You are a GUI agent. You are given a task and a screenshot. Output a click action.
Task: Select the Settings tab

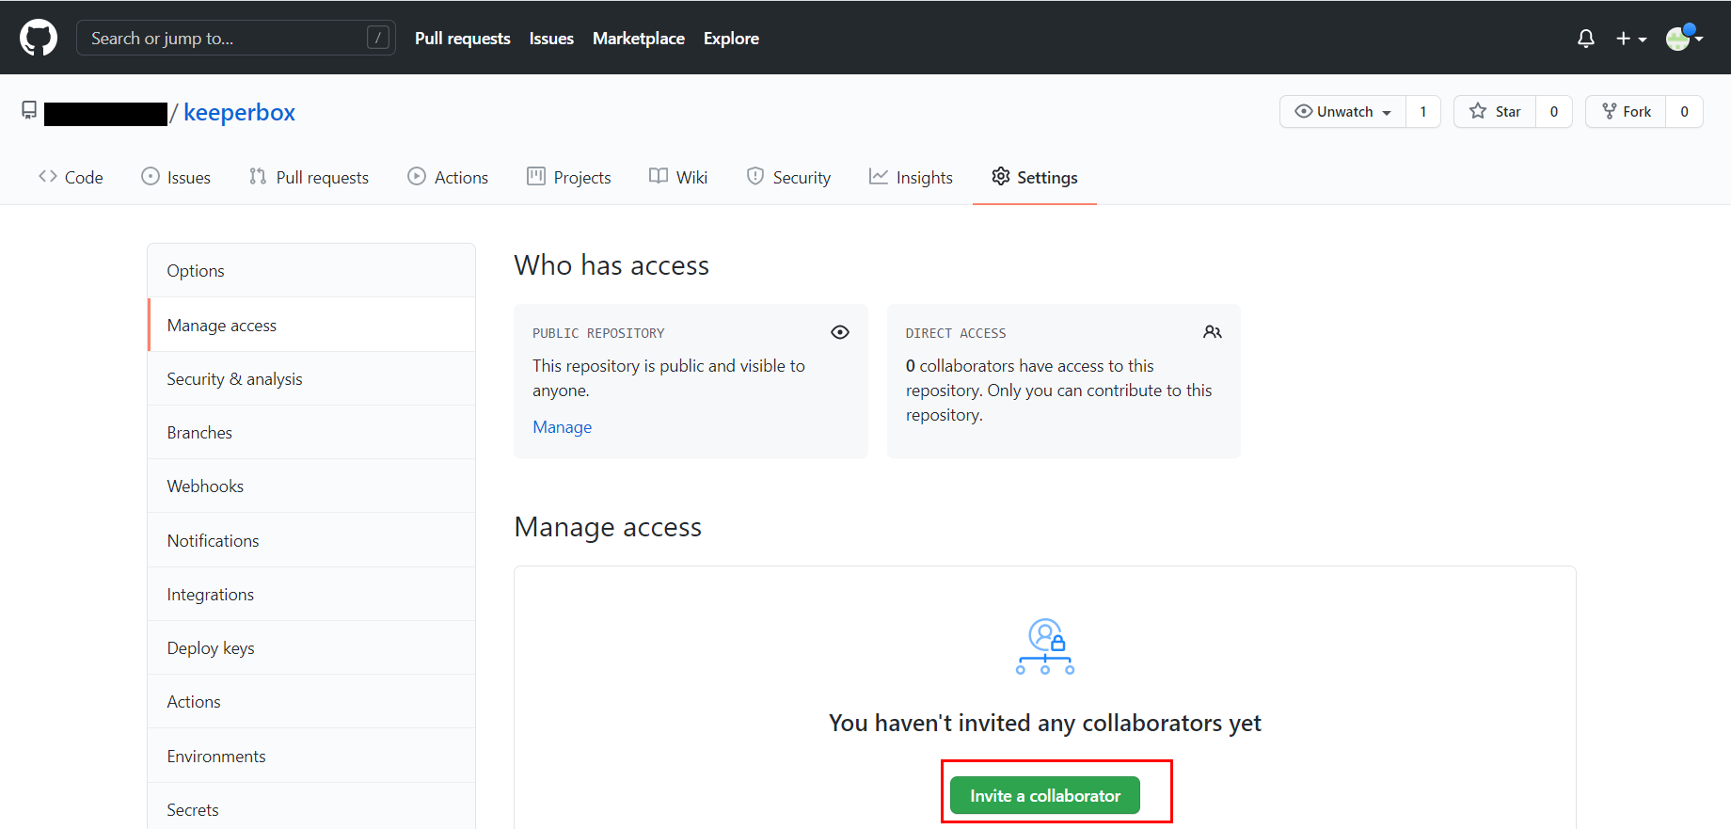[1035, 177]
